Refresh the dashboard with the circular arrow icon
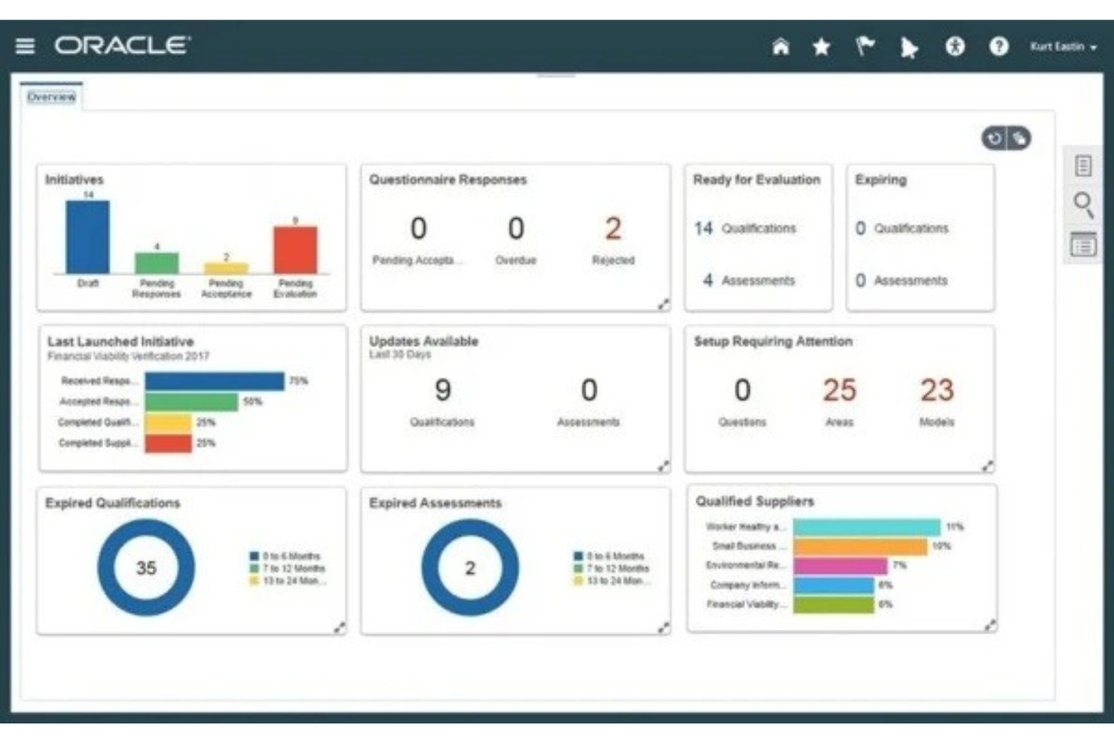The image size is (1114, 743). [x=995, y=139]
